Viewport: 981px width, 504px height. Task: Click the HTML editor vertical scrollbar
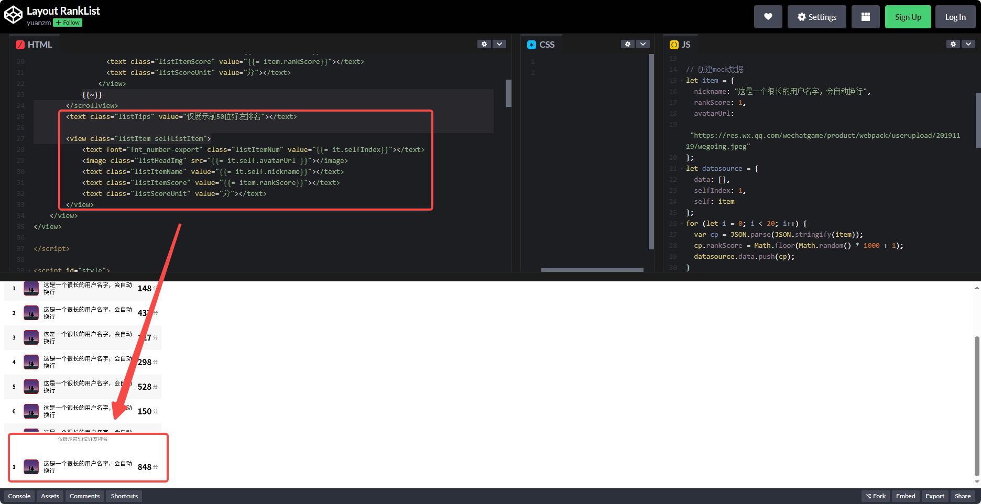pyautogui.click(x=508, y=93)
